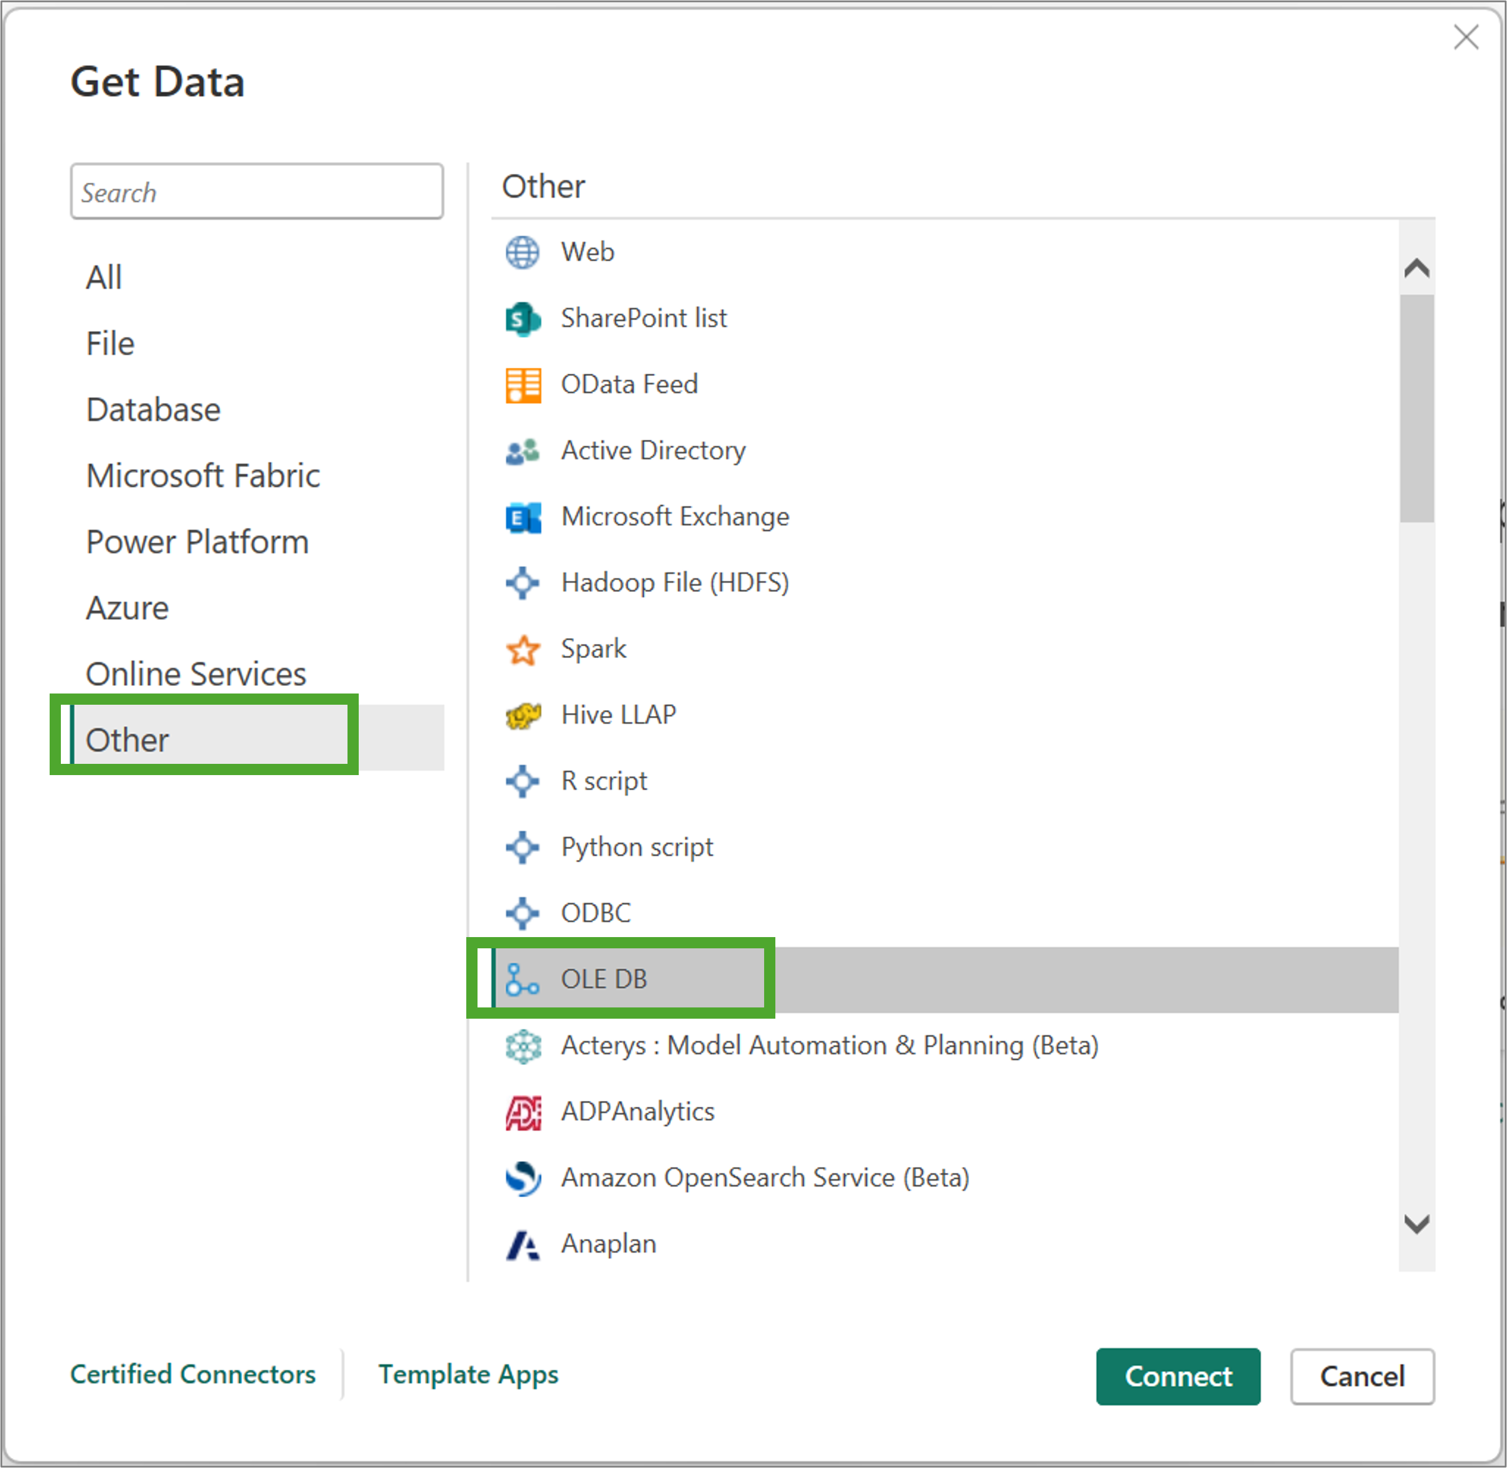This screenshot has height=1468, width=1507.
Task: Click the Anaplan icon
Action: (522, 1245)
